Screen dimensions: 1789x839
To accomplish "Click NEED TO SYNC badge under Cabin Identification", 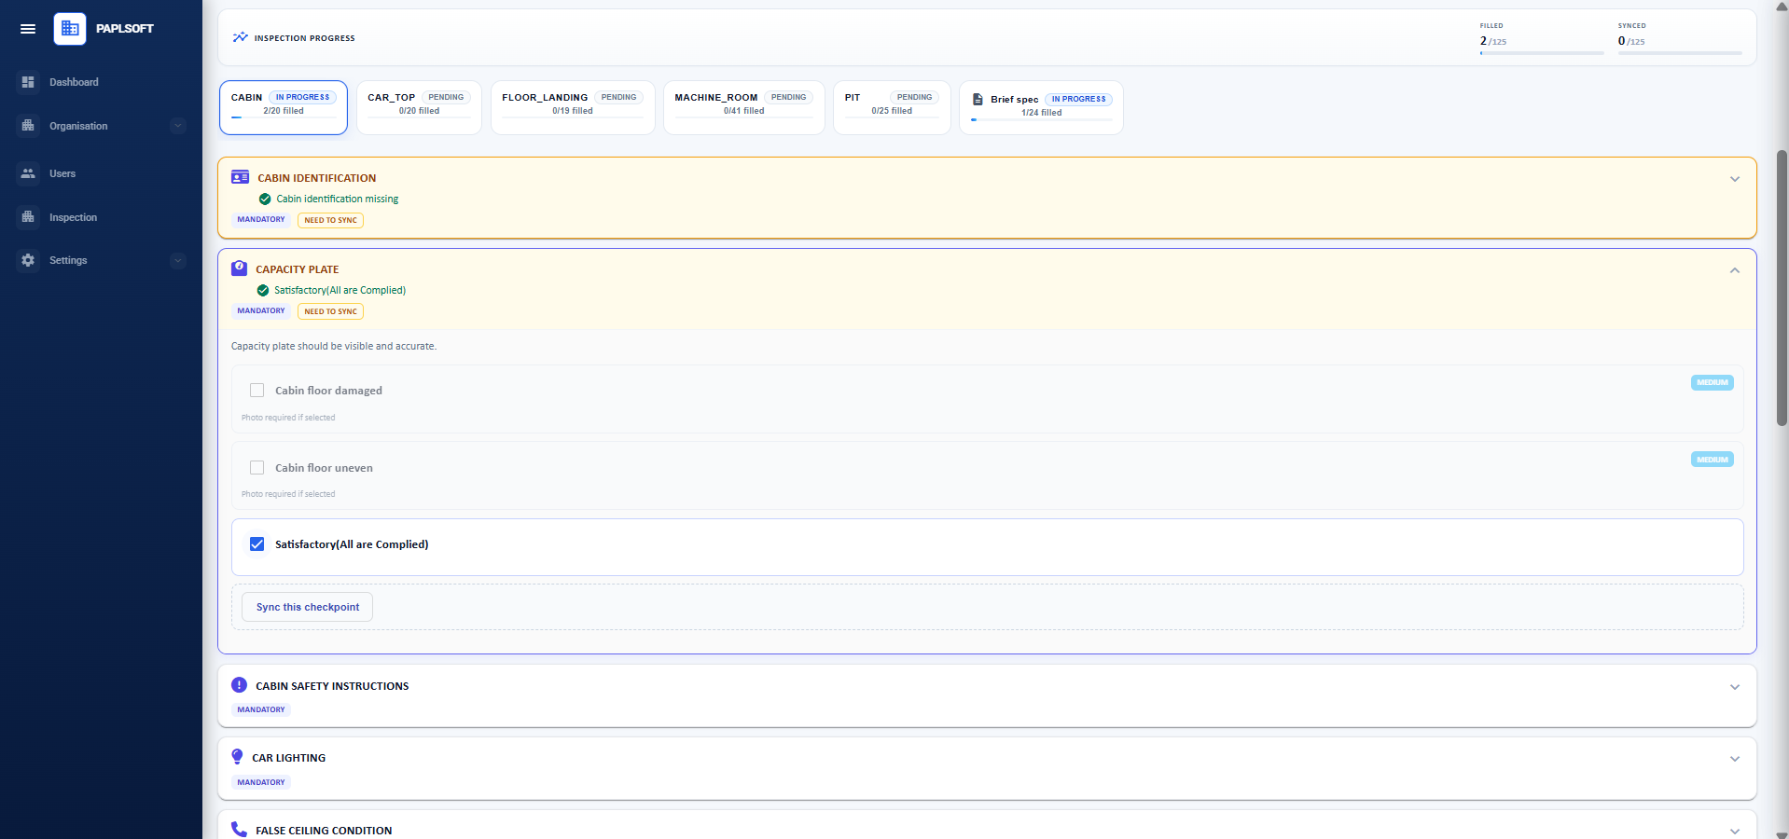I will click(330, 220).
